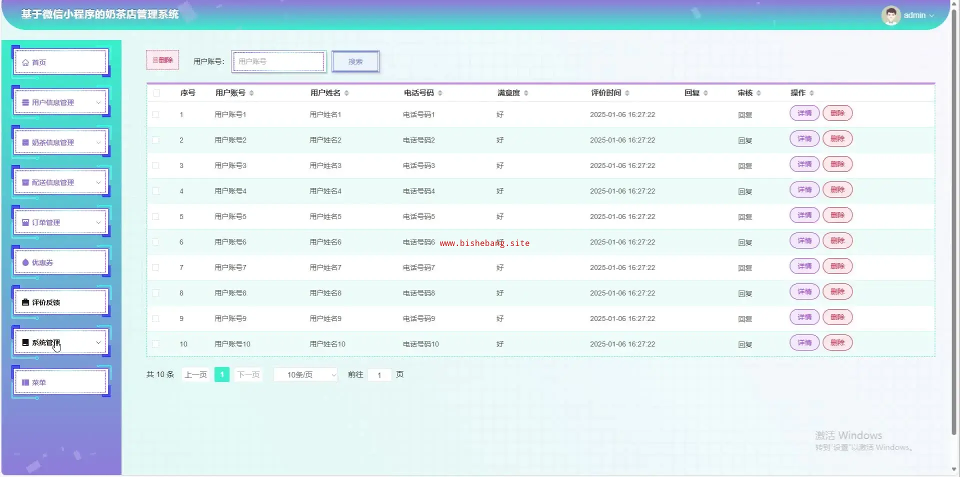Open 详情 for 用户账号3 row
This screenshot has width=960, height=477.
tap(804, 164)
